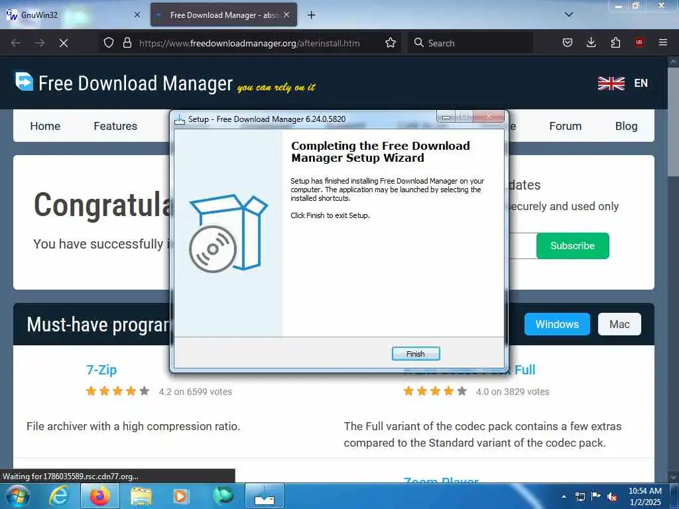
Task: Open the clock showing 10:54 AM
Action: click(x=645, y=496)
